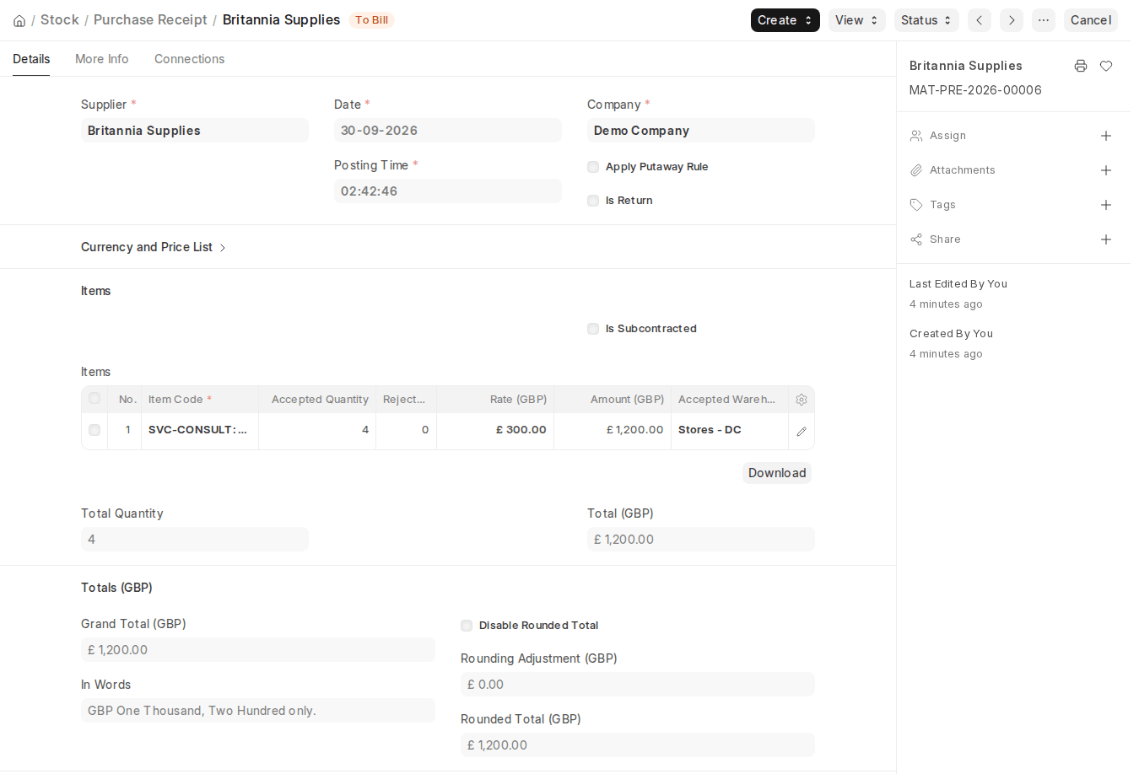The width and height of the screenshot is (1139, 774).
Task: Toggle the Is Subcontracted checkbox
Action: [593, 329]
